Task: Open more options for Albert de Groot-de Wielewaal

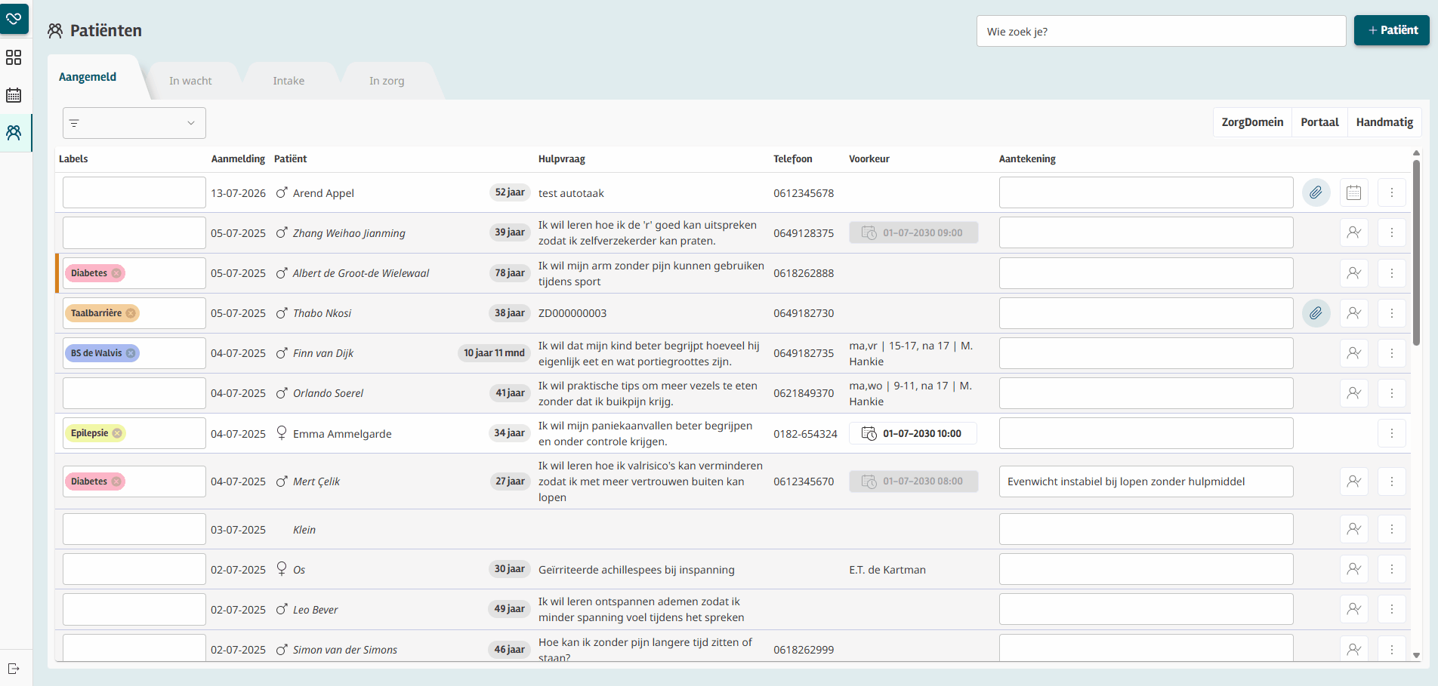Action: pyautogui.click(x=1392, y=273)
